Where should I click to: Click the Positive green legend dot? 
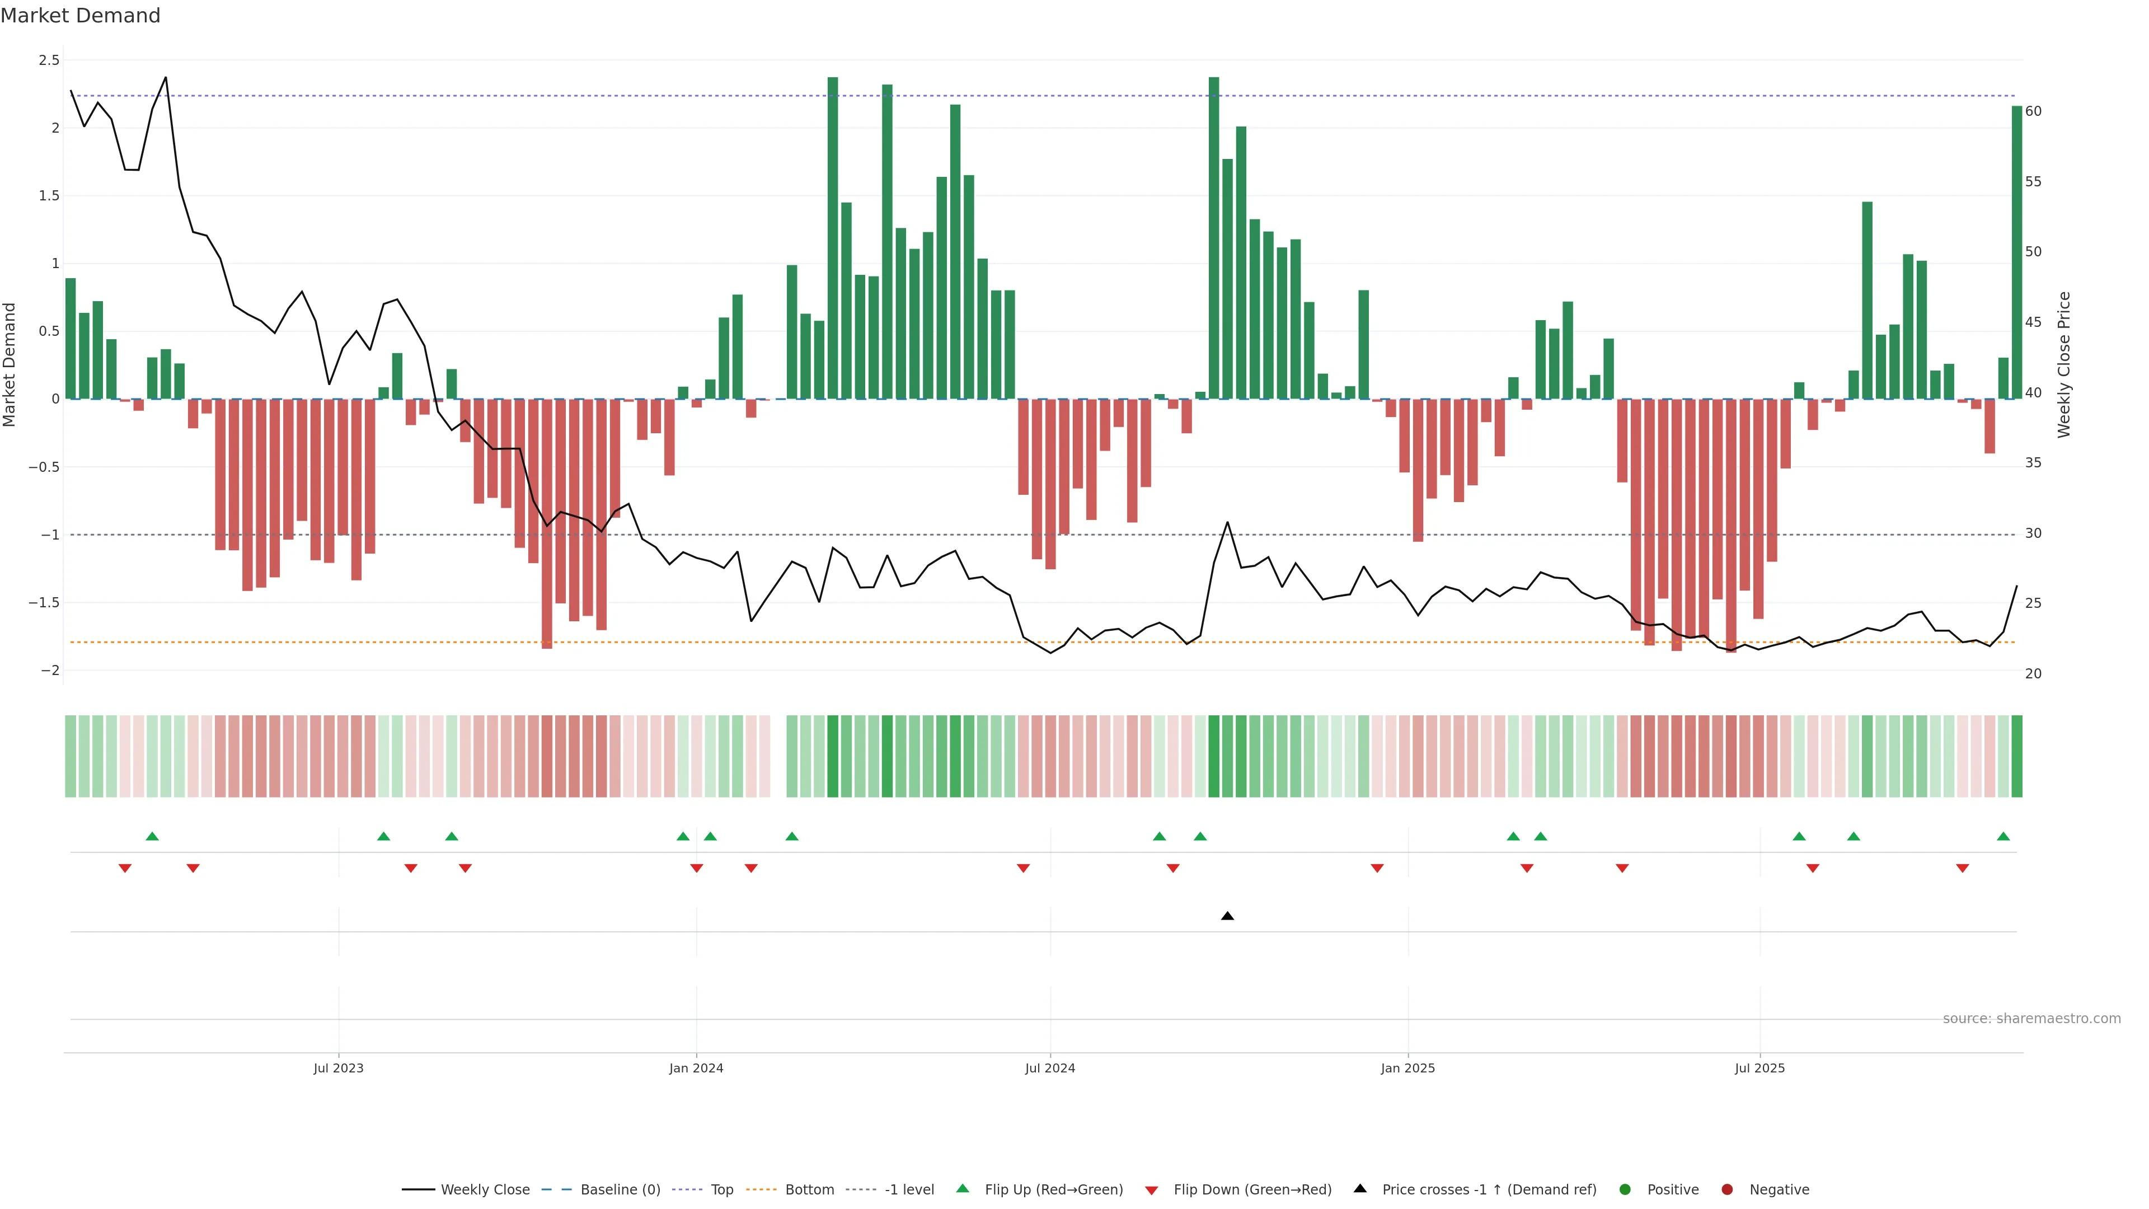pyautogui.click(x=1624, y=1189)
